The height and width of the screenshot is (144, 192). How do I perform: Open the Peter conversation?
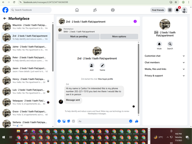coord(26,59)
